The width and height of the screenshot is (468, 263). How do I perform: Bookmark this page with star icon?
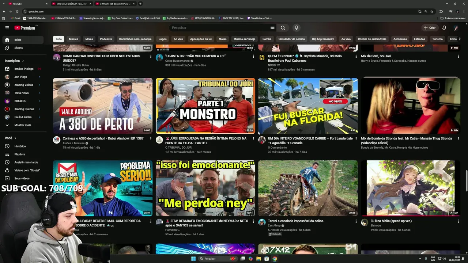pyautogui.click(x=432, y=11)
